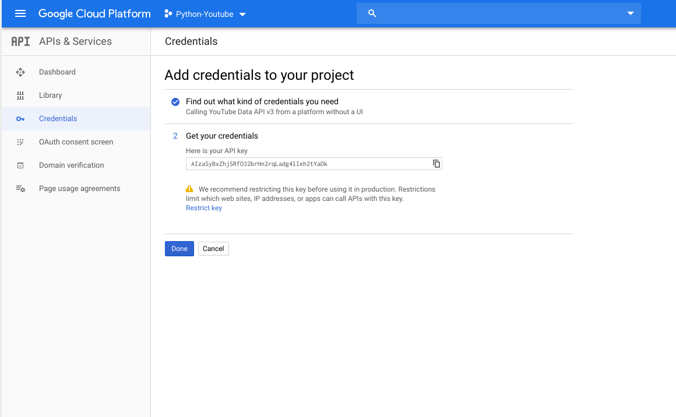Viewport: 676px width, 417px height.
Task: Click the Credentials page title
Action: (x=191, y=41)
